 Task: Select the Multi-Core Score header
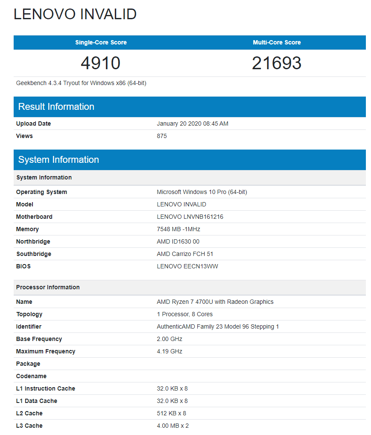(x=277, y=42)
